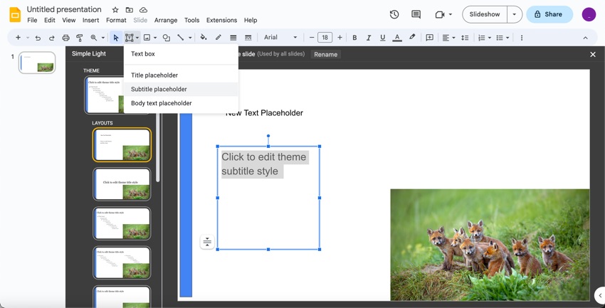Open the comments history icon

coord(416,14)
